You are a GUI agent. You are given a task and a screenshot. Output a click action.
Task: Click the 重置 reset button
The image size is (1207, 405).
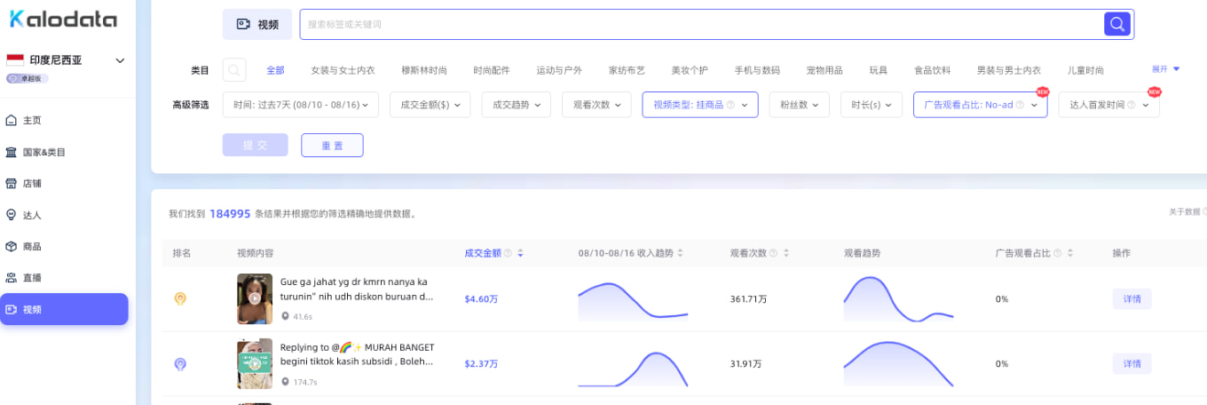point(332,145)
